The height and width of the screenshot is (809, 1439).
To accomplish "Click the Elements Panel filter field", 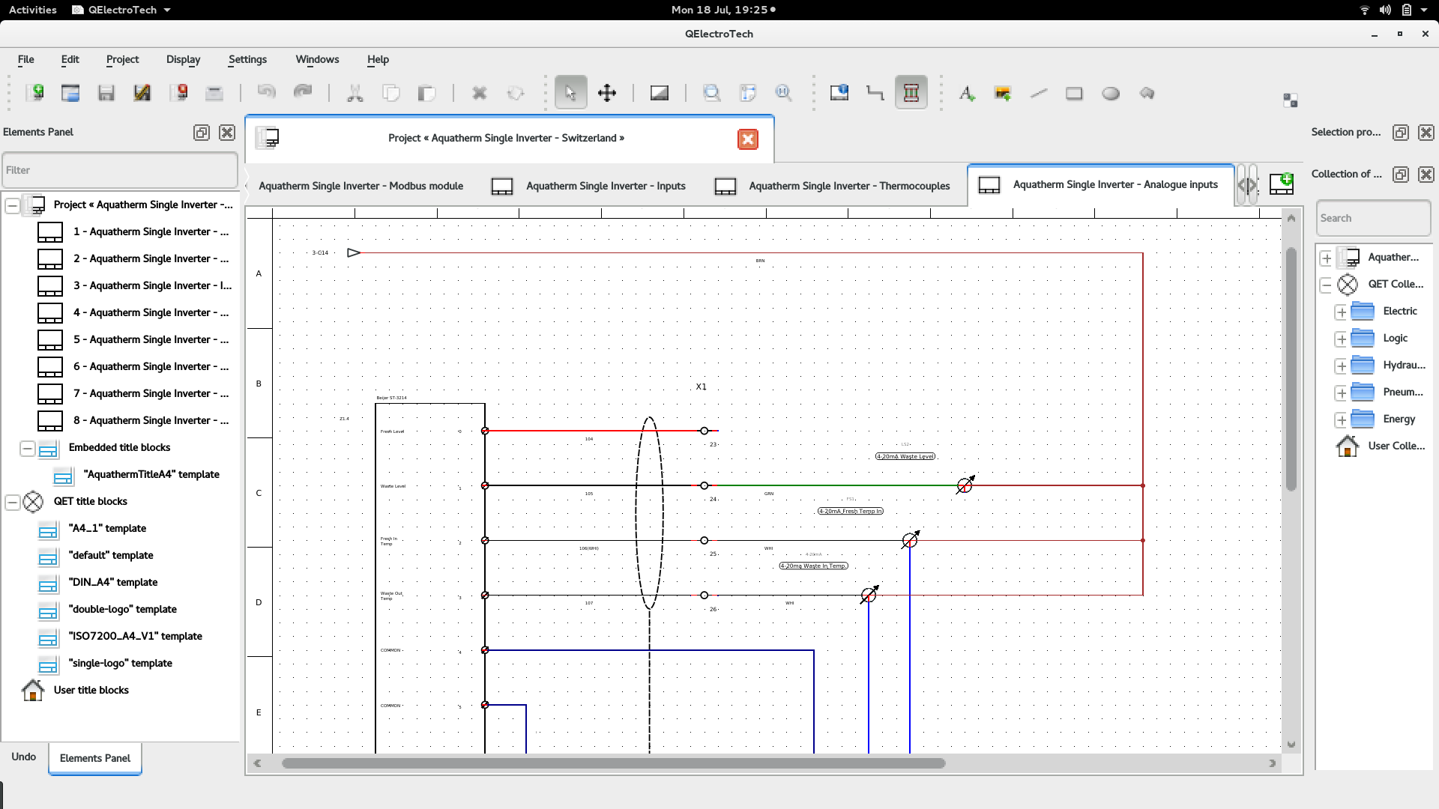I will coord(120,170).
